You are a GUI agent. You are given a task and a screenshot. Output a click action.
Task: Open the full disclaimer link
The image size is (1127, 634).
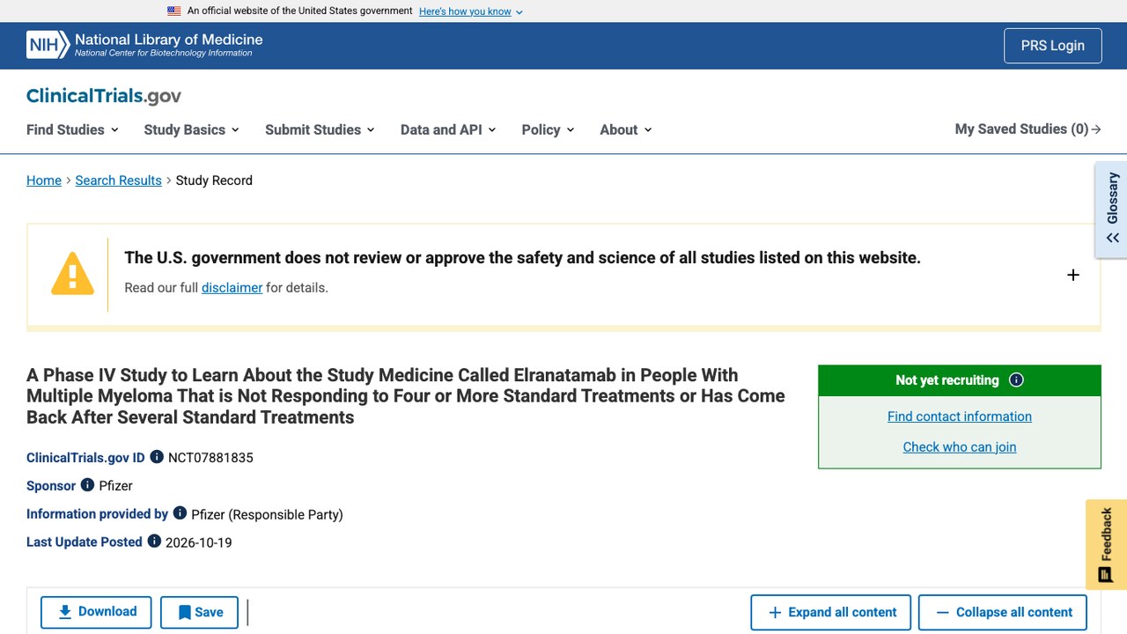tap(232, 288)
